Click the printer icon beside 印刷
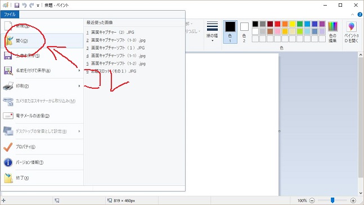The image size is (364, 205). 8,86
